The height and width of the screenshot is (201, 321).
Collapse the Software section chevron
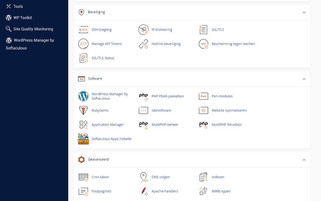click(x=304, y=79)
